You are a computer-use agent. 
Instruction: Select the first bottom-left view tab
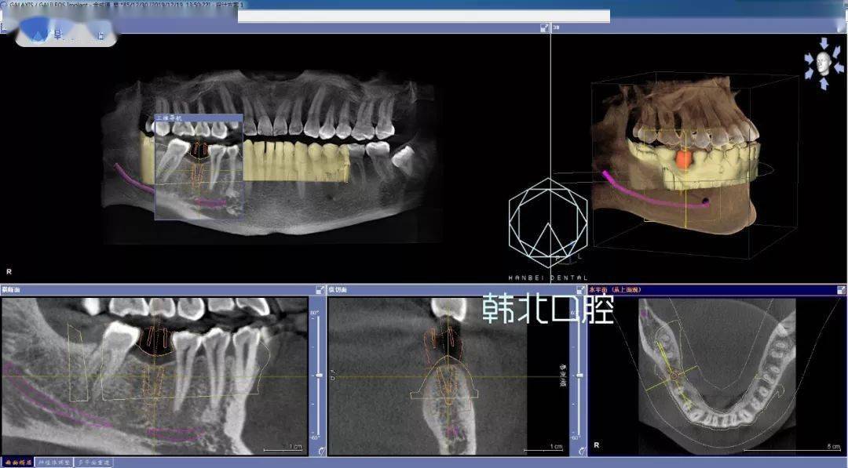17,463
